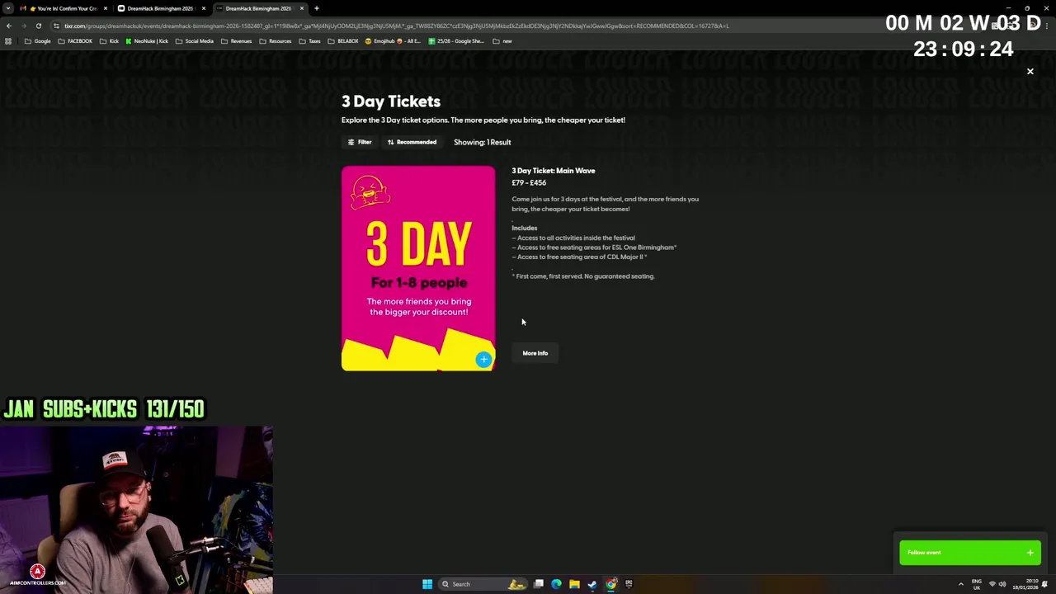
Task: Switch to the Gmail 'You're In! Confirm' tab
Action: [x=64, y=8]
